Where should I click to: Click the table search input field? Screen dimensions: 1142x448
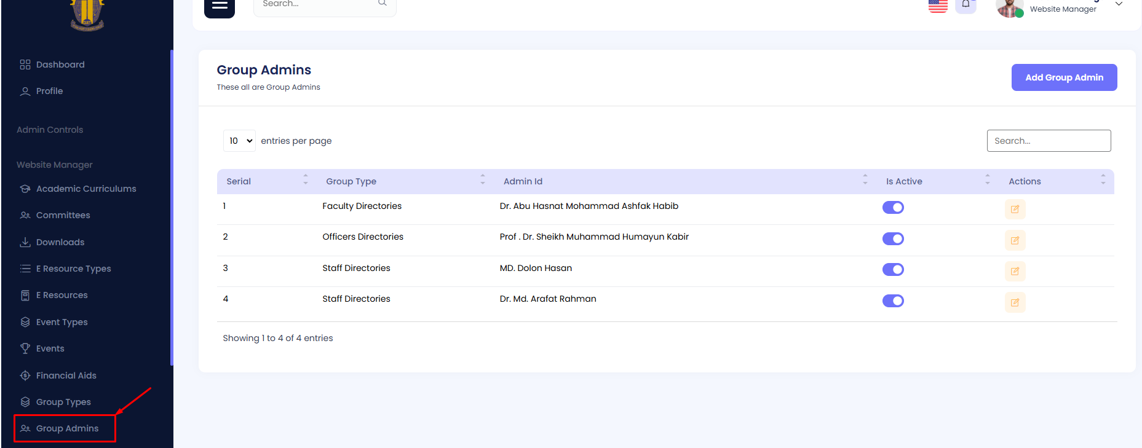1049,141
